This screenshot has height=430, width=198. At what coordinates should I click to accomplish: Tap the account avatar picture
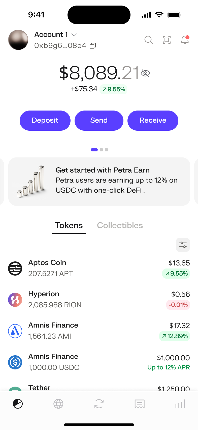coord(18,40)
